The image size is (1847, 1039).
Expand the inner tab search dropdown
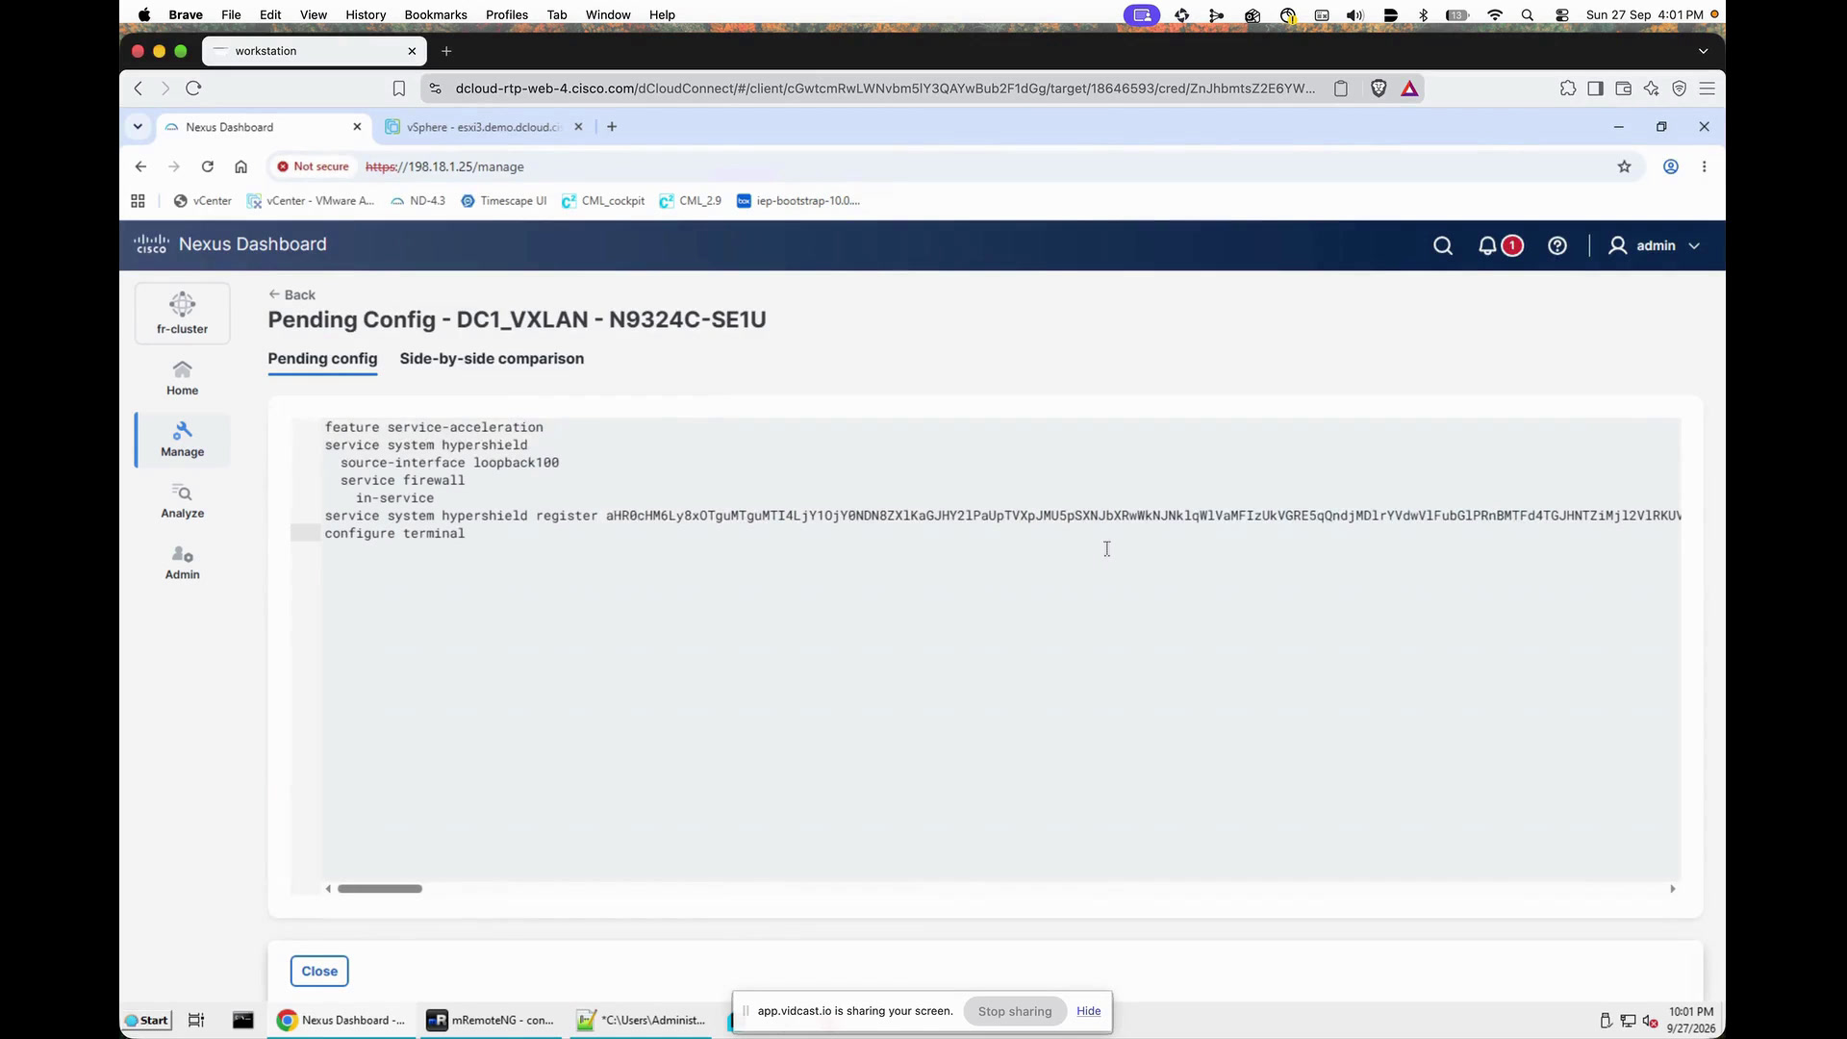coord(138,127)
